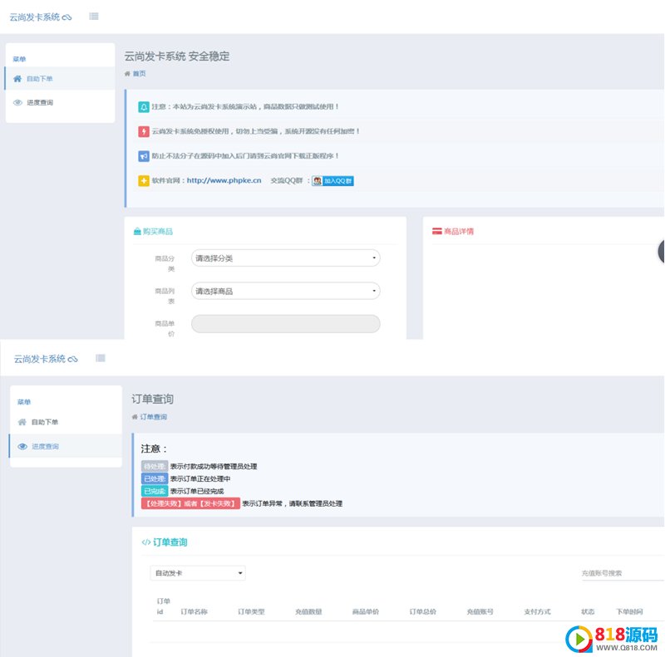
Task: Toggle the hamburger menu icon on the 订单查询 page header
Action: click(100, 358)
